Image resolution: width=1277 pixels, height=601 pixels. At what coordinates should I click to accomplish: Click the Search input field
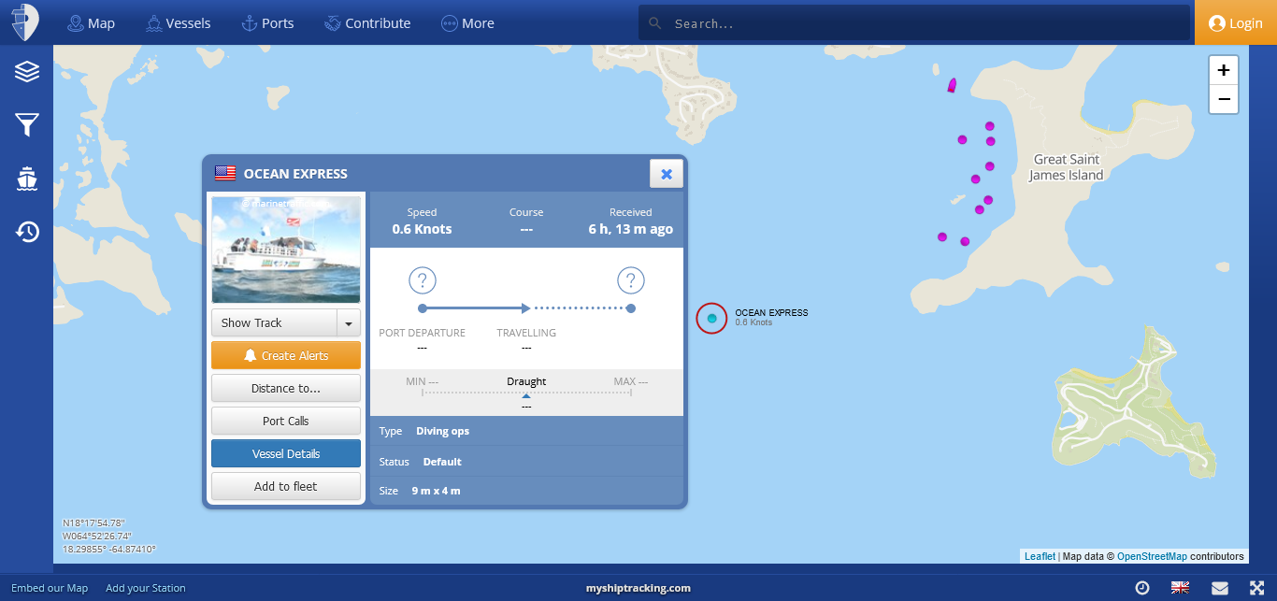pos(914,23)
